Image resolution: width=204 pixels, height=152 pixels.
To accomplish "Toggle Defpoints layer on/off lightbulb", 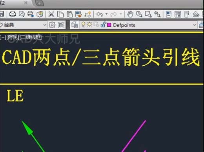I will tap(83, 24).
